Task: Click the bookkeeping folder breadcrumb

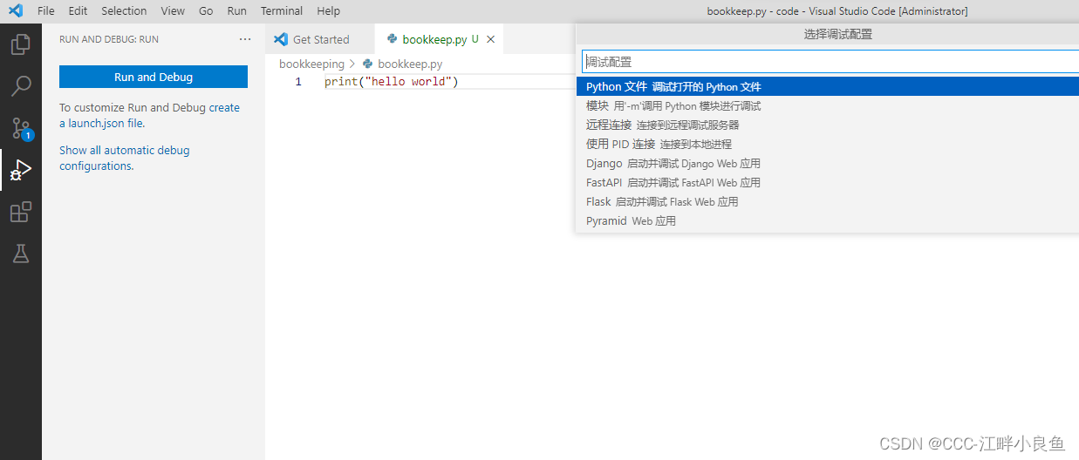Action: [311, 64]
